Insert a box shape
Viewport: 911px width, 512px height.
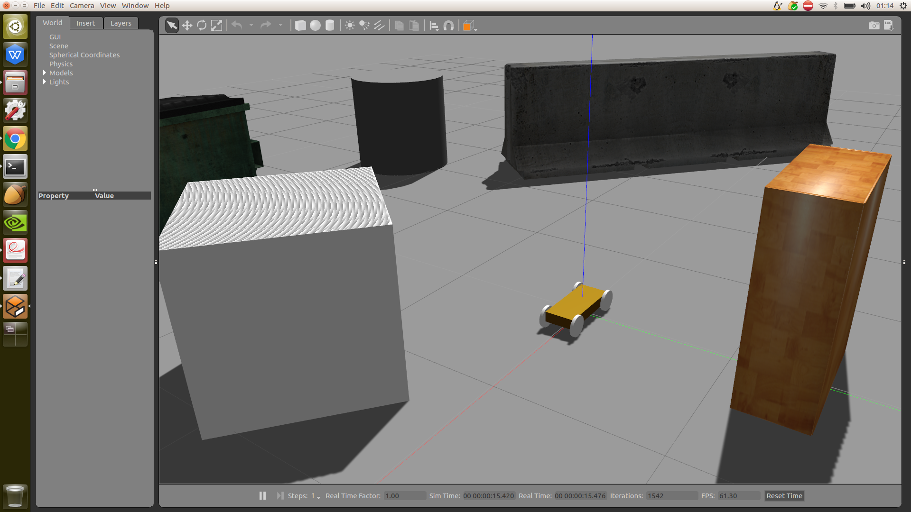click(300, 26)
